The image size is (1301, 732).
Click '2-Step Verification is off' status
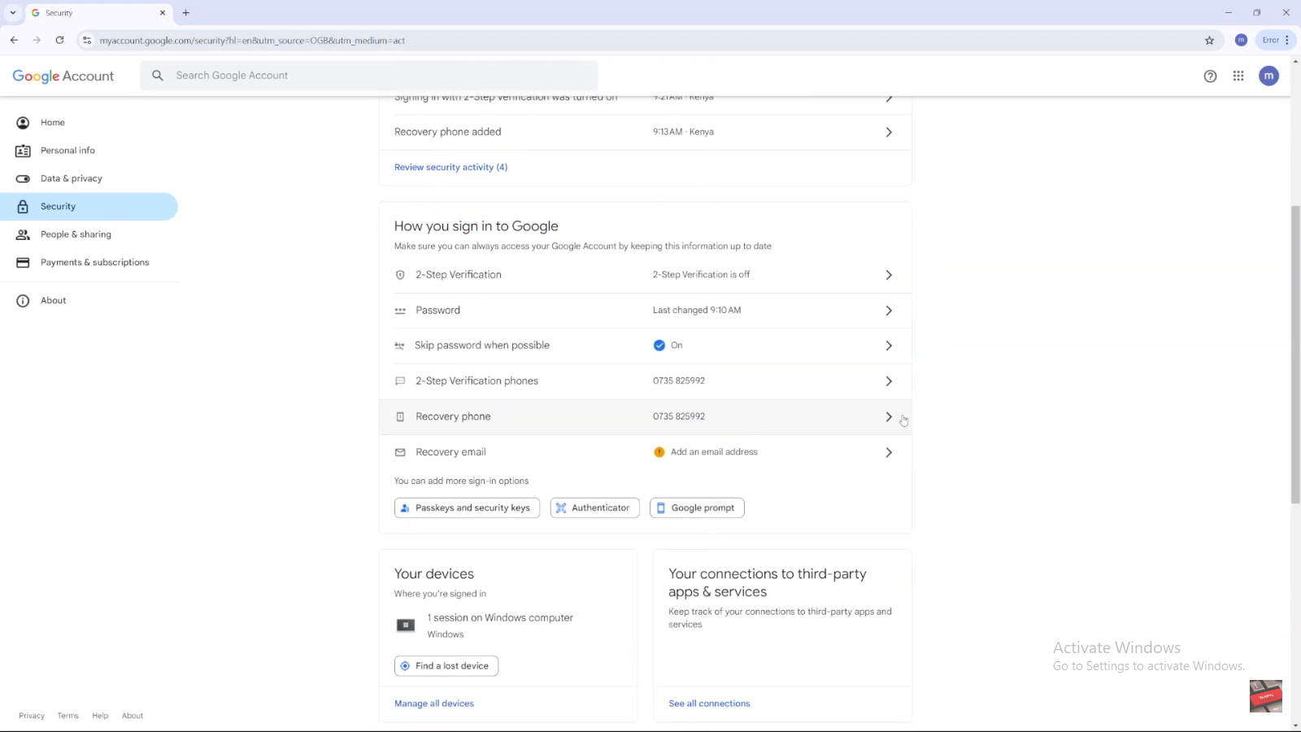(701, 275)
